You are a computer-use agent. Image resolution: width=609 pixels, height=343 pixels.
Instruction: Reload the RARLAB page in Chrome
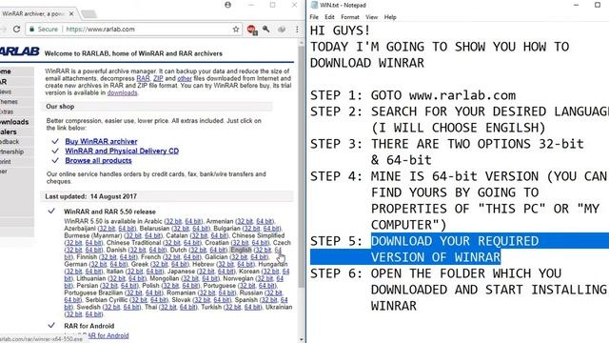coord(16,30)
